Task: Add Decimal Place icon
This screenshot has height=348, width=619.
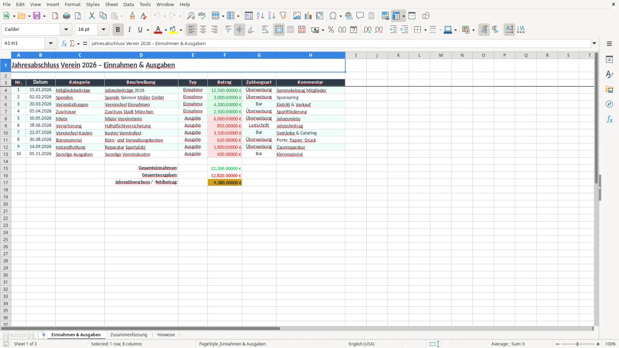Action: [x=367, y=30]
